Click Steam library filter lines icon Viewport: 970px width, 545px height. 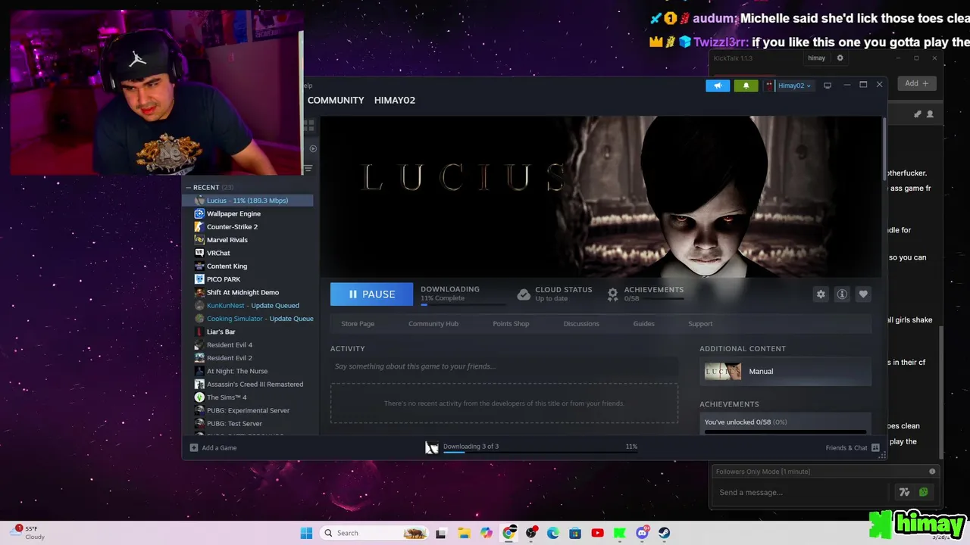click(308, 168)
